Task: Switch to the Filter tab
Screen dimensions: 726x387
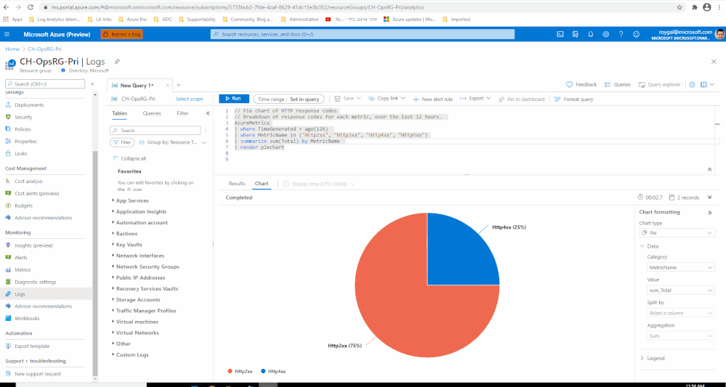Action: point(183,113)
